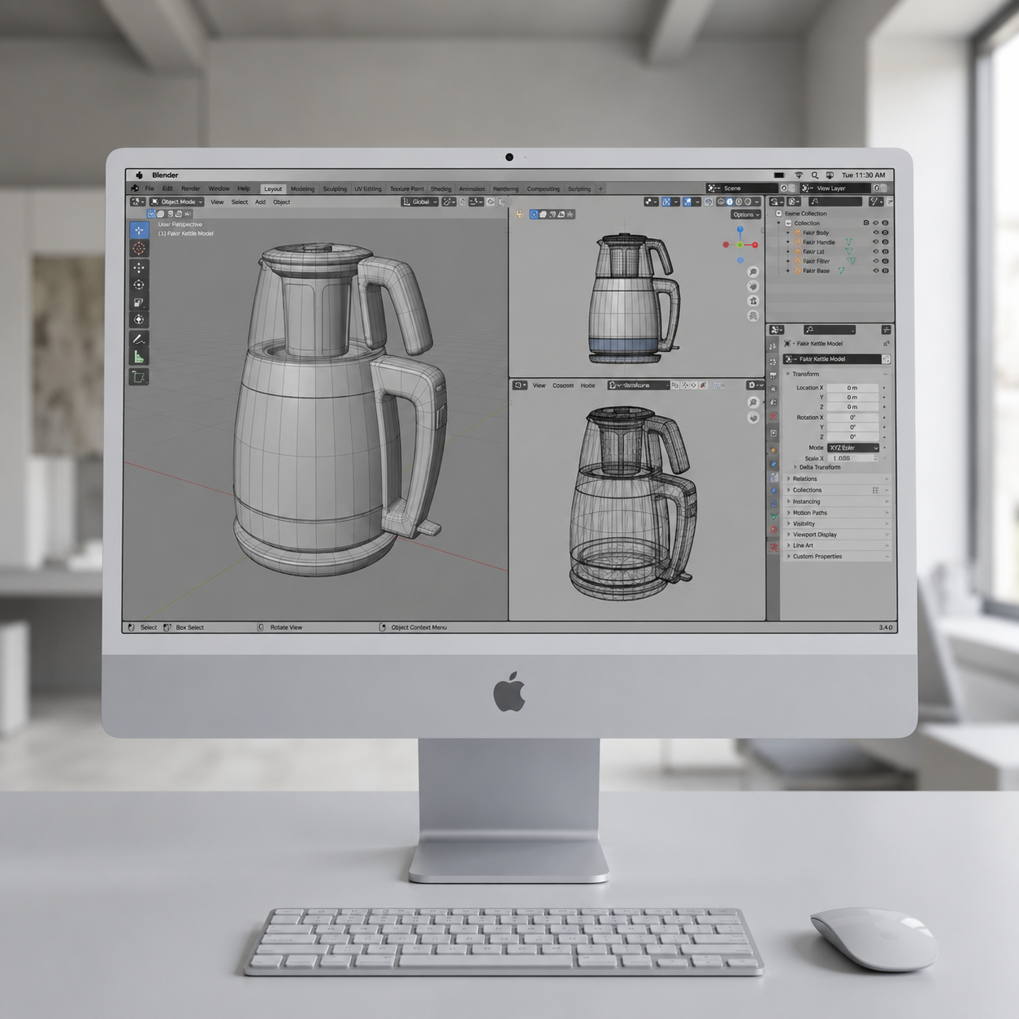
Task: Hide Fakir Handle with its eye icon
Action: 876,242
